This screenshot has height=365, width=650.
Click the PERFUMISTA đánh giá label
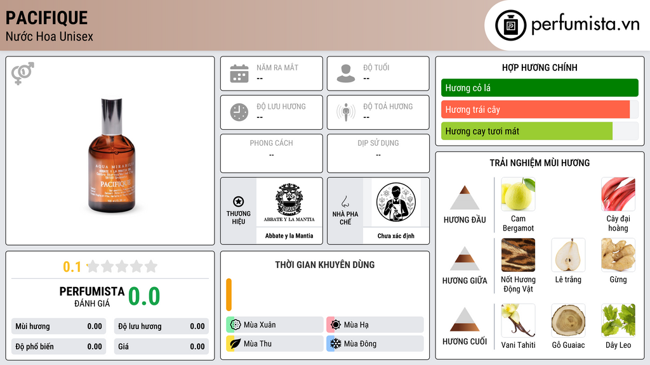tap(92, 297)
